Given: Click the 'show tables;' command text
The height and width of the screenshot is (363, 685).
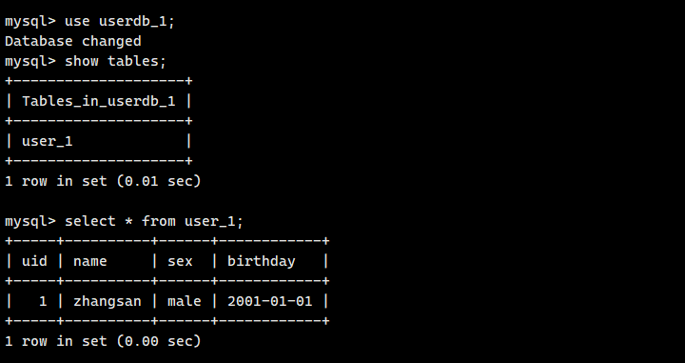Looking at the screenshot, I should (116, 61).
